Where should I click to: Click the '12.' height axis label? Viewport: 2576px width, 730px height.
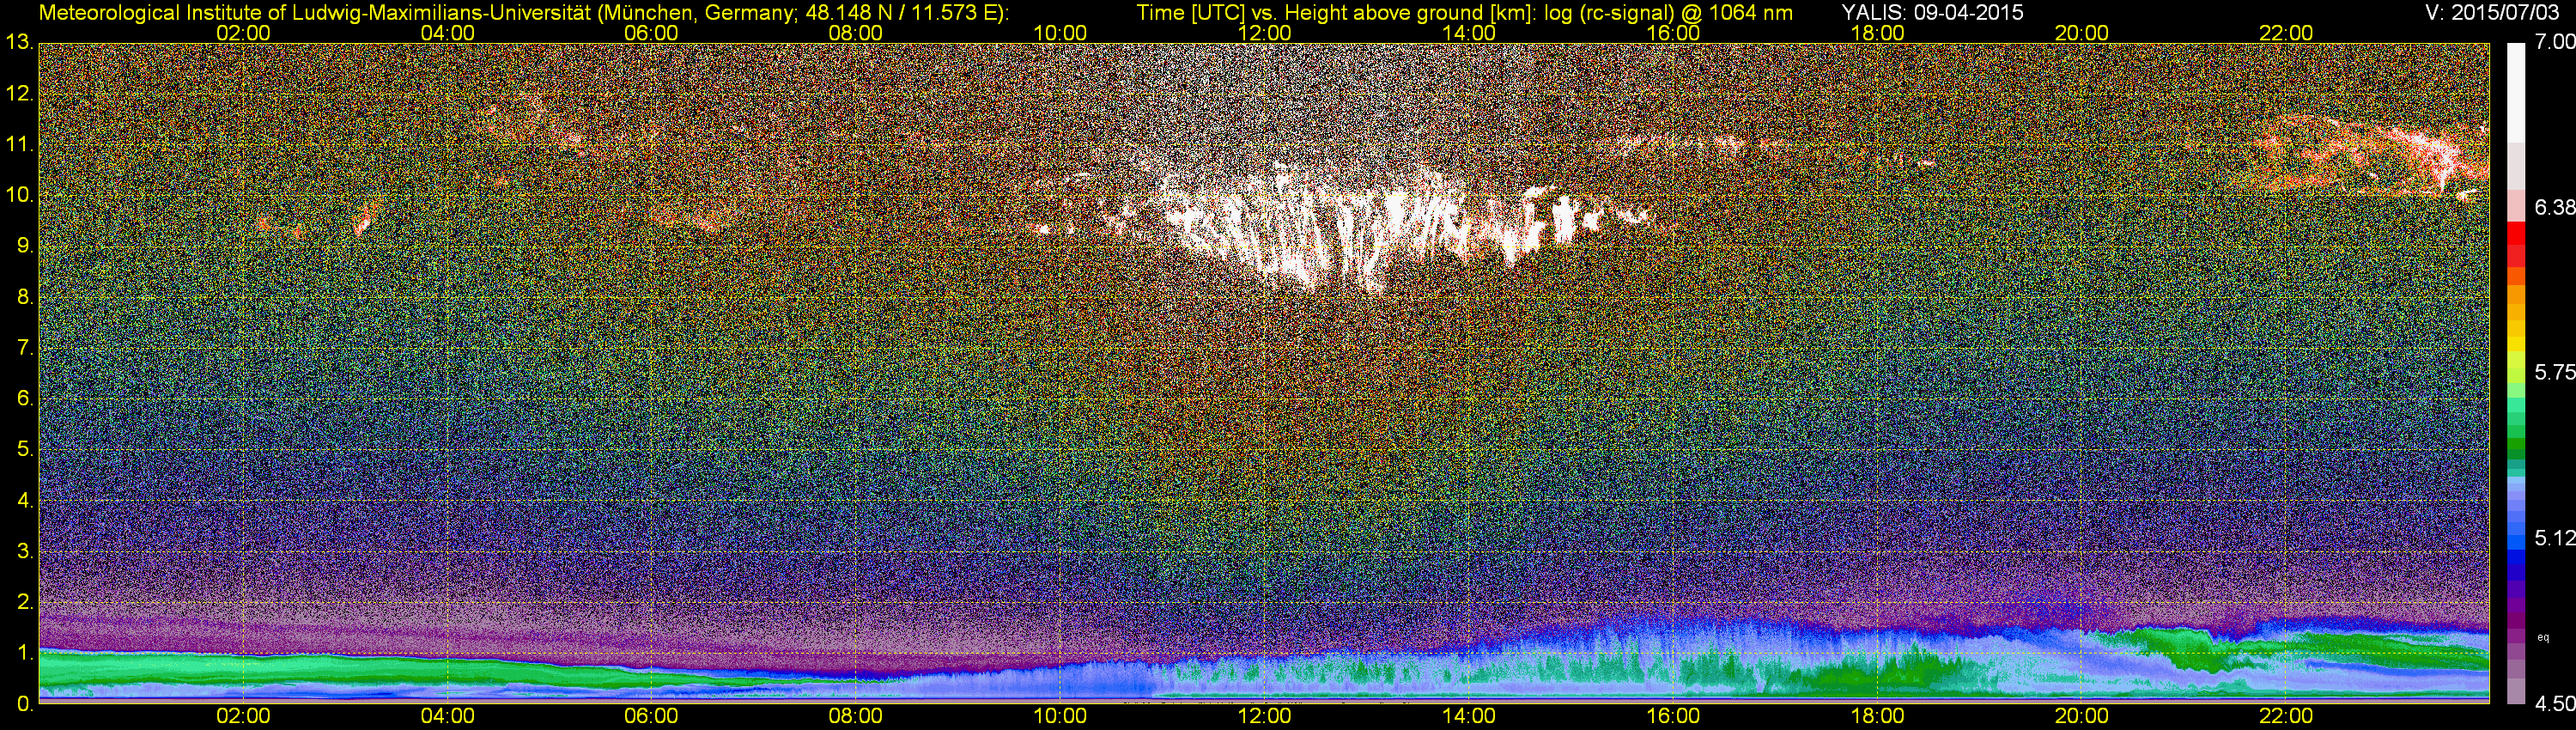18,94
